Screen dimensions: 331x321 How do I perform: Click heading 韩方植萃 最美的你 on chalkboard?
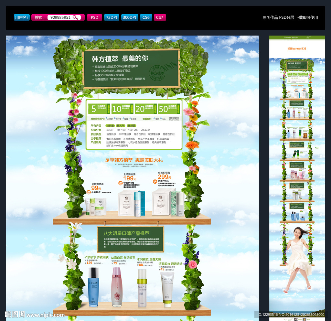[x=120, y=59]
